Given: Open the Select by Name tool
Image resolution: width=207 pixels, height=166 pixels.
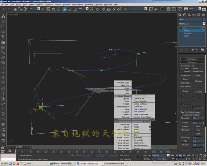Looking at the screenshot, I should click(x=48, y=9).
